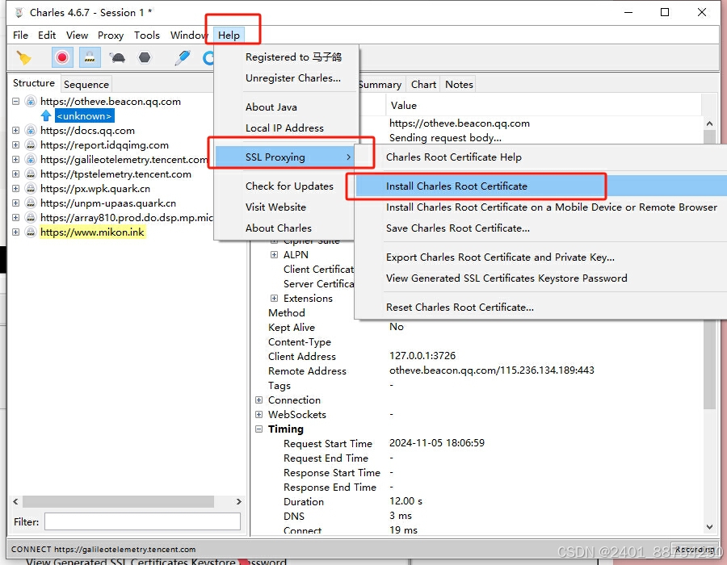The width and height of the screenshot is (727, 565).
Task: Expand the WebSockets row
Action: point(258,415)
